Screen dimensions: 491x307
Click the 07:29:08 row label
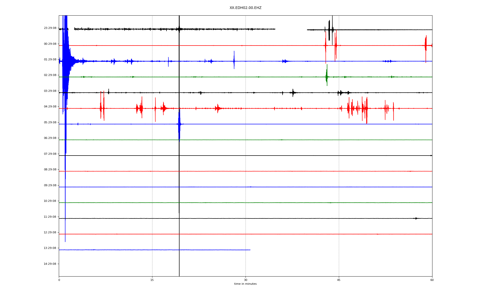50,154
